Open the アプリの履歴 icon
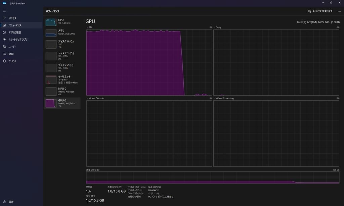 4,33
